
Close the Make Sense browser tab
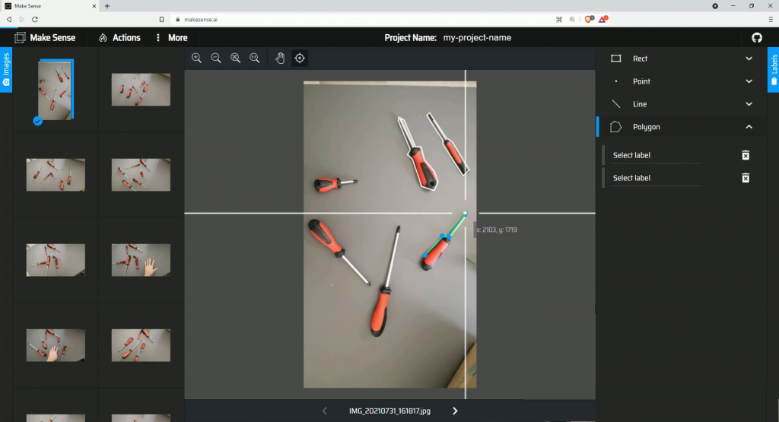coord(94,6)
